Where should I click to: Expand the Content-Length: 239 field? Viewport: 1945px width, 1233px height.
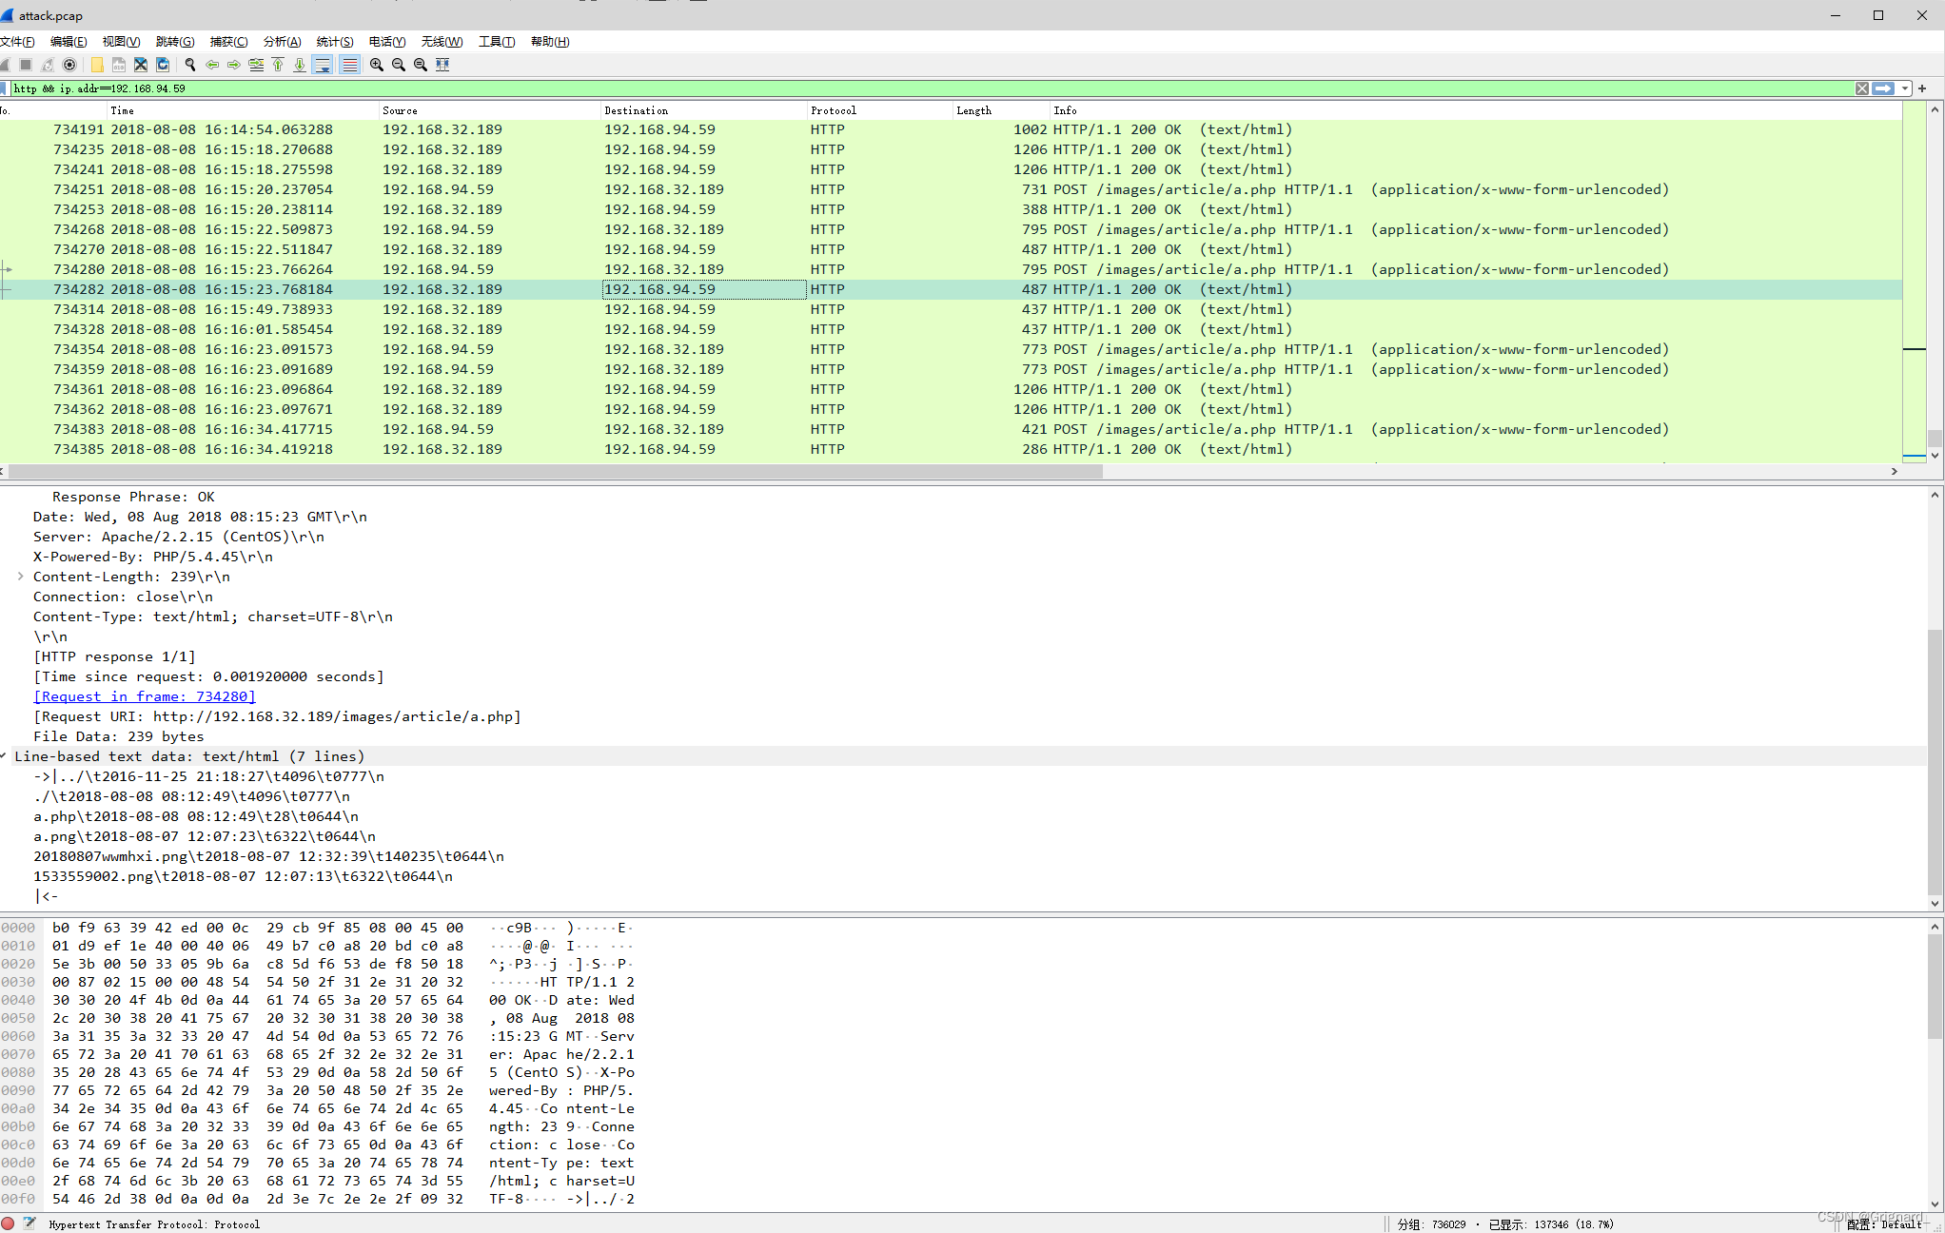tap(20, 577)
